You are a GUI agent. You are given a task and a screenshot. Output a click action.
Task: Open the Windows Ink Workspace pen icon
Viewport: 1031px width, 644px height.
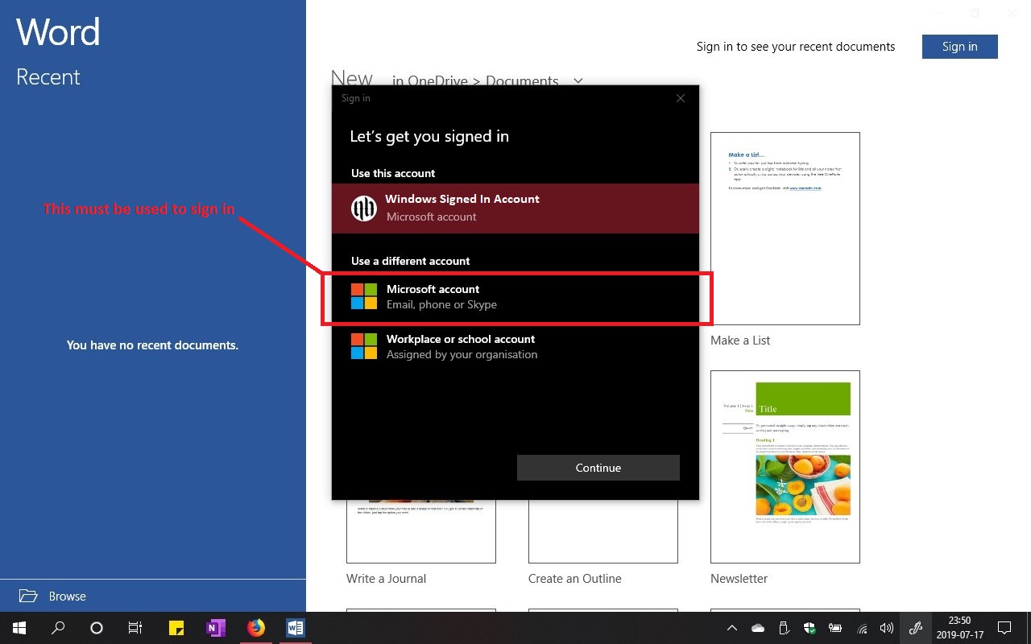pos(915,628)
